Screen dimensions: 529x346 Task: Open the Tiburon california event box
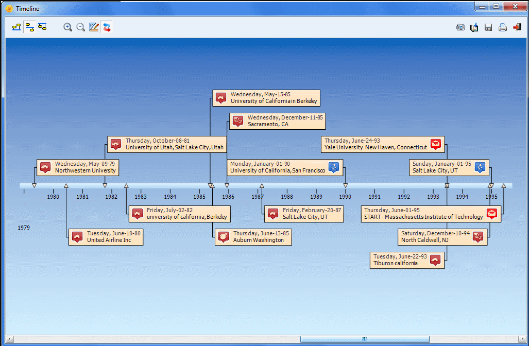click(x=407, y=260)
